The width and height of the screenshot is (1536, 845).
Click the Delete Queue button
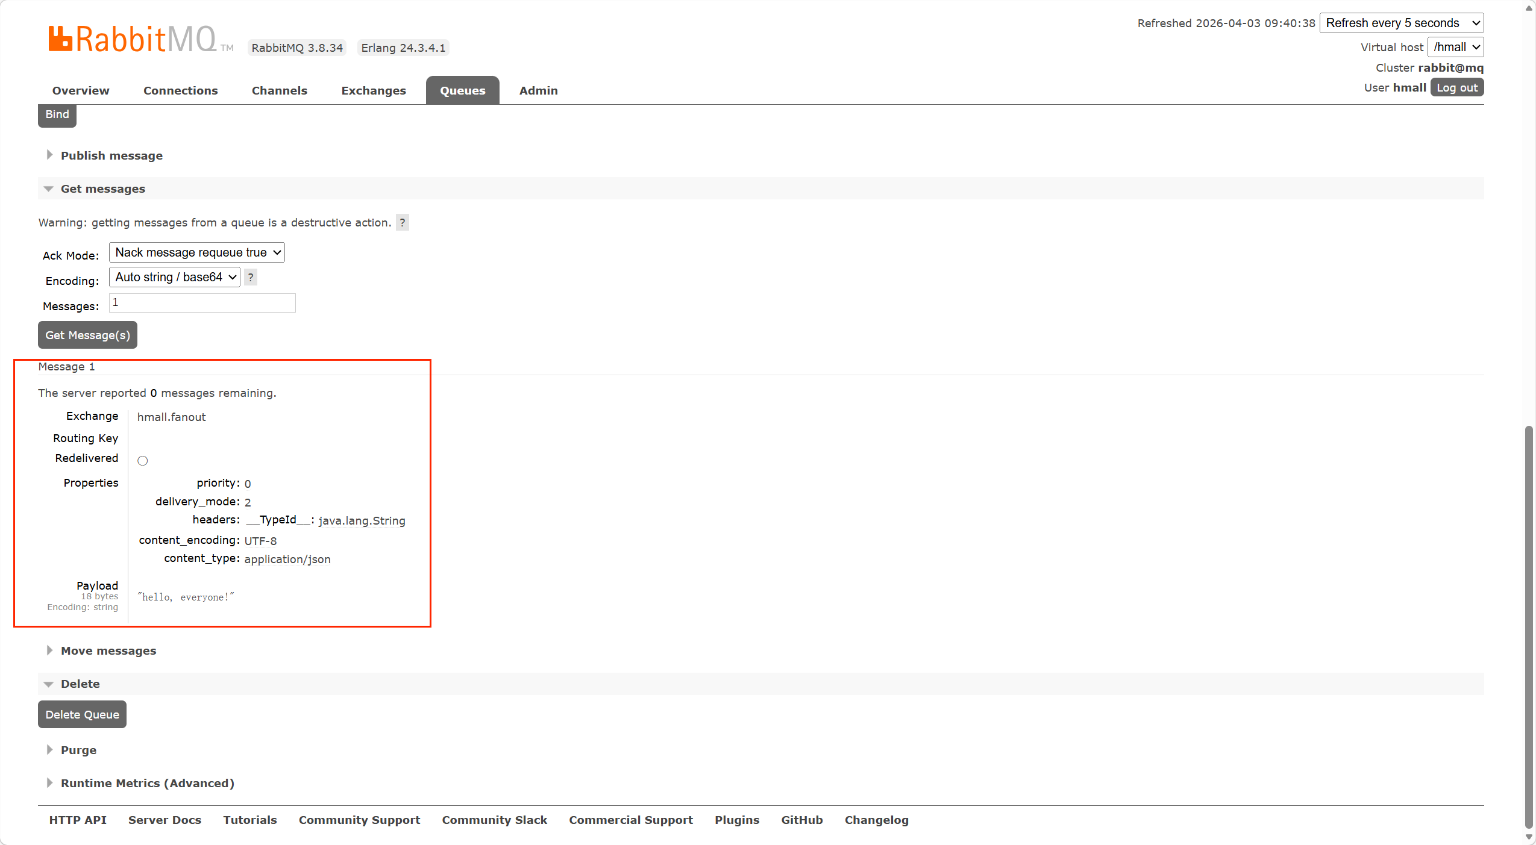(83, 714)
